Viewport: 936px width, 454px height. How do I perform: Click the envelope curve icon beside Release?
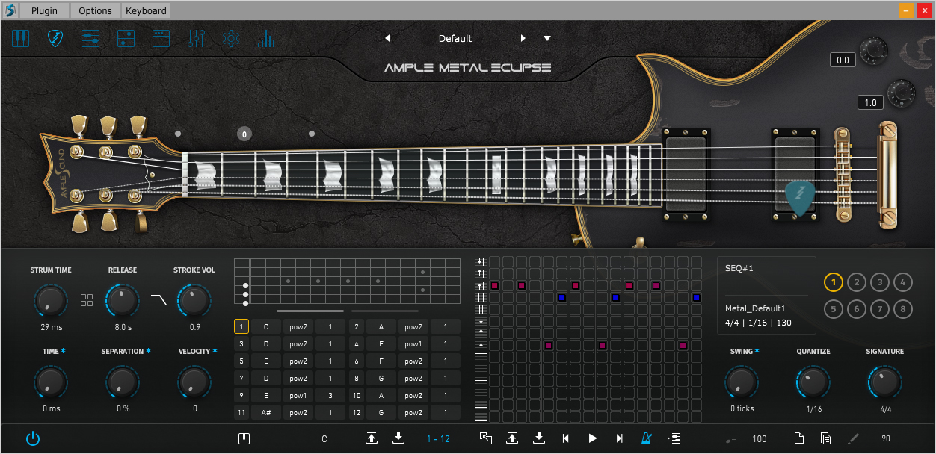point(158,300)
